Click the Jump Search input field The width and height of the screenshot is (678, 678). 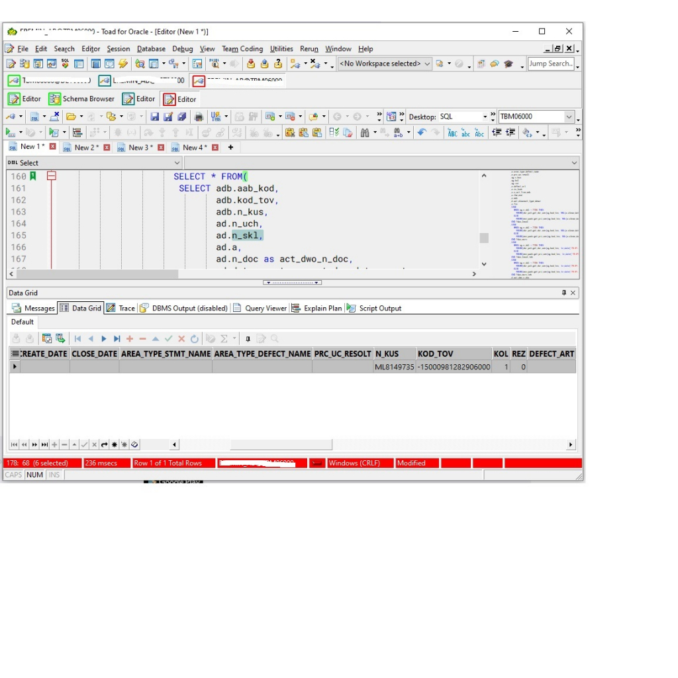pos(550,64)
